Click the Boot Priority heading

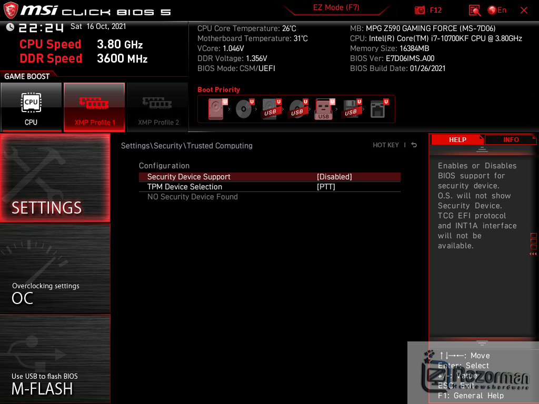(218, 89)
